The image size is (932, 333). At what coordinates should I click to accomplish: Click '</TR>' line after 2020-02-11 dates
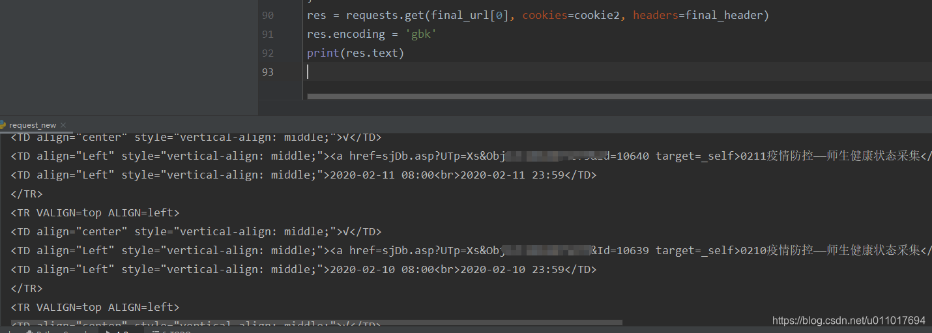click(27, 194)
